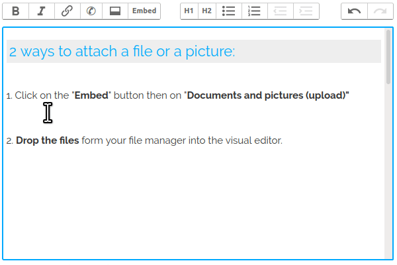Insert a numbered list

[x=254, y=11]
